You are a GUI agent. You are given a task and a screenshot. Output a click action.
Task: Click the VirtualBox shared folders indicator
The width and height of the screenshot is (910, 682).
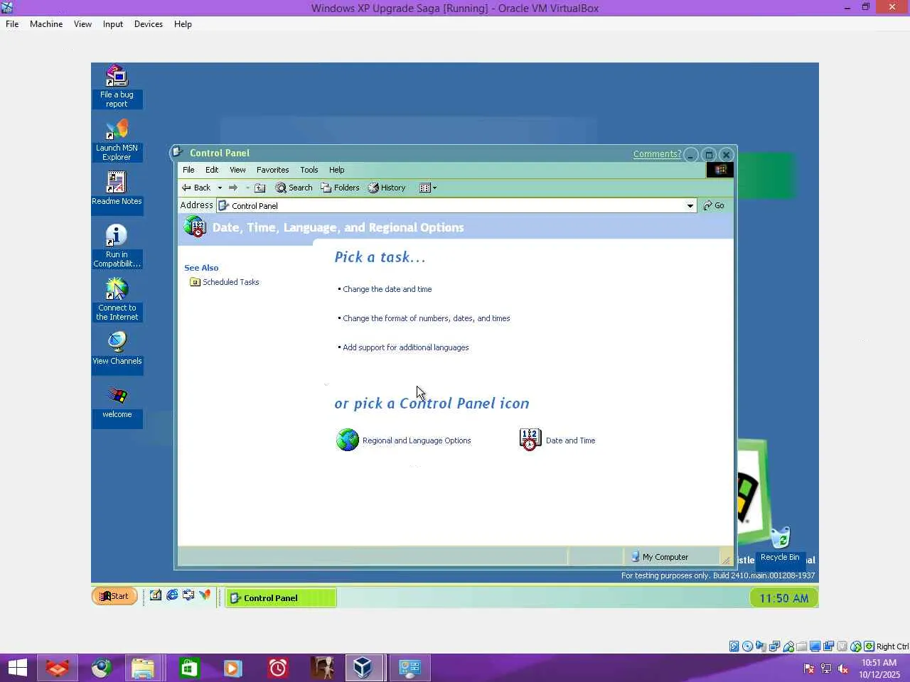coord(802,646)
